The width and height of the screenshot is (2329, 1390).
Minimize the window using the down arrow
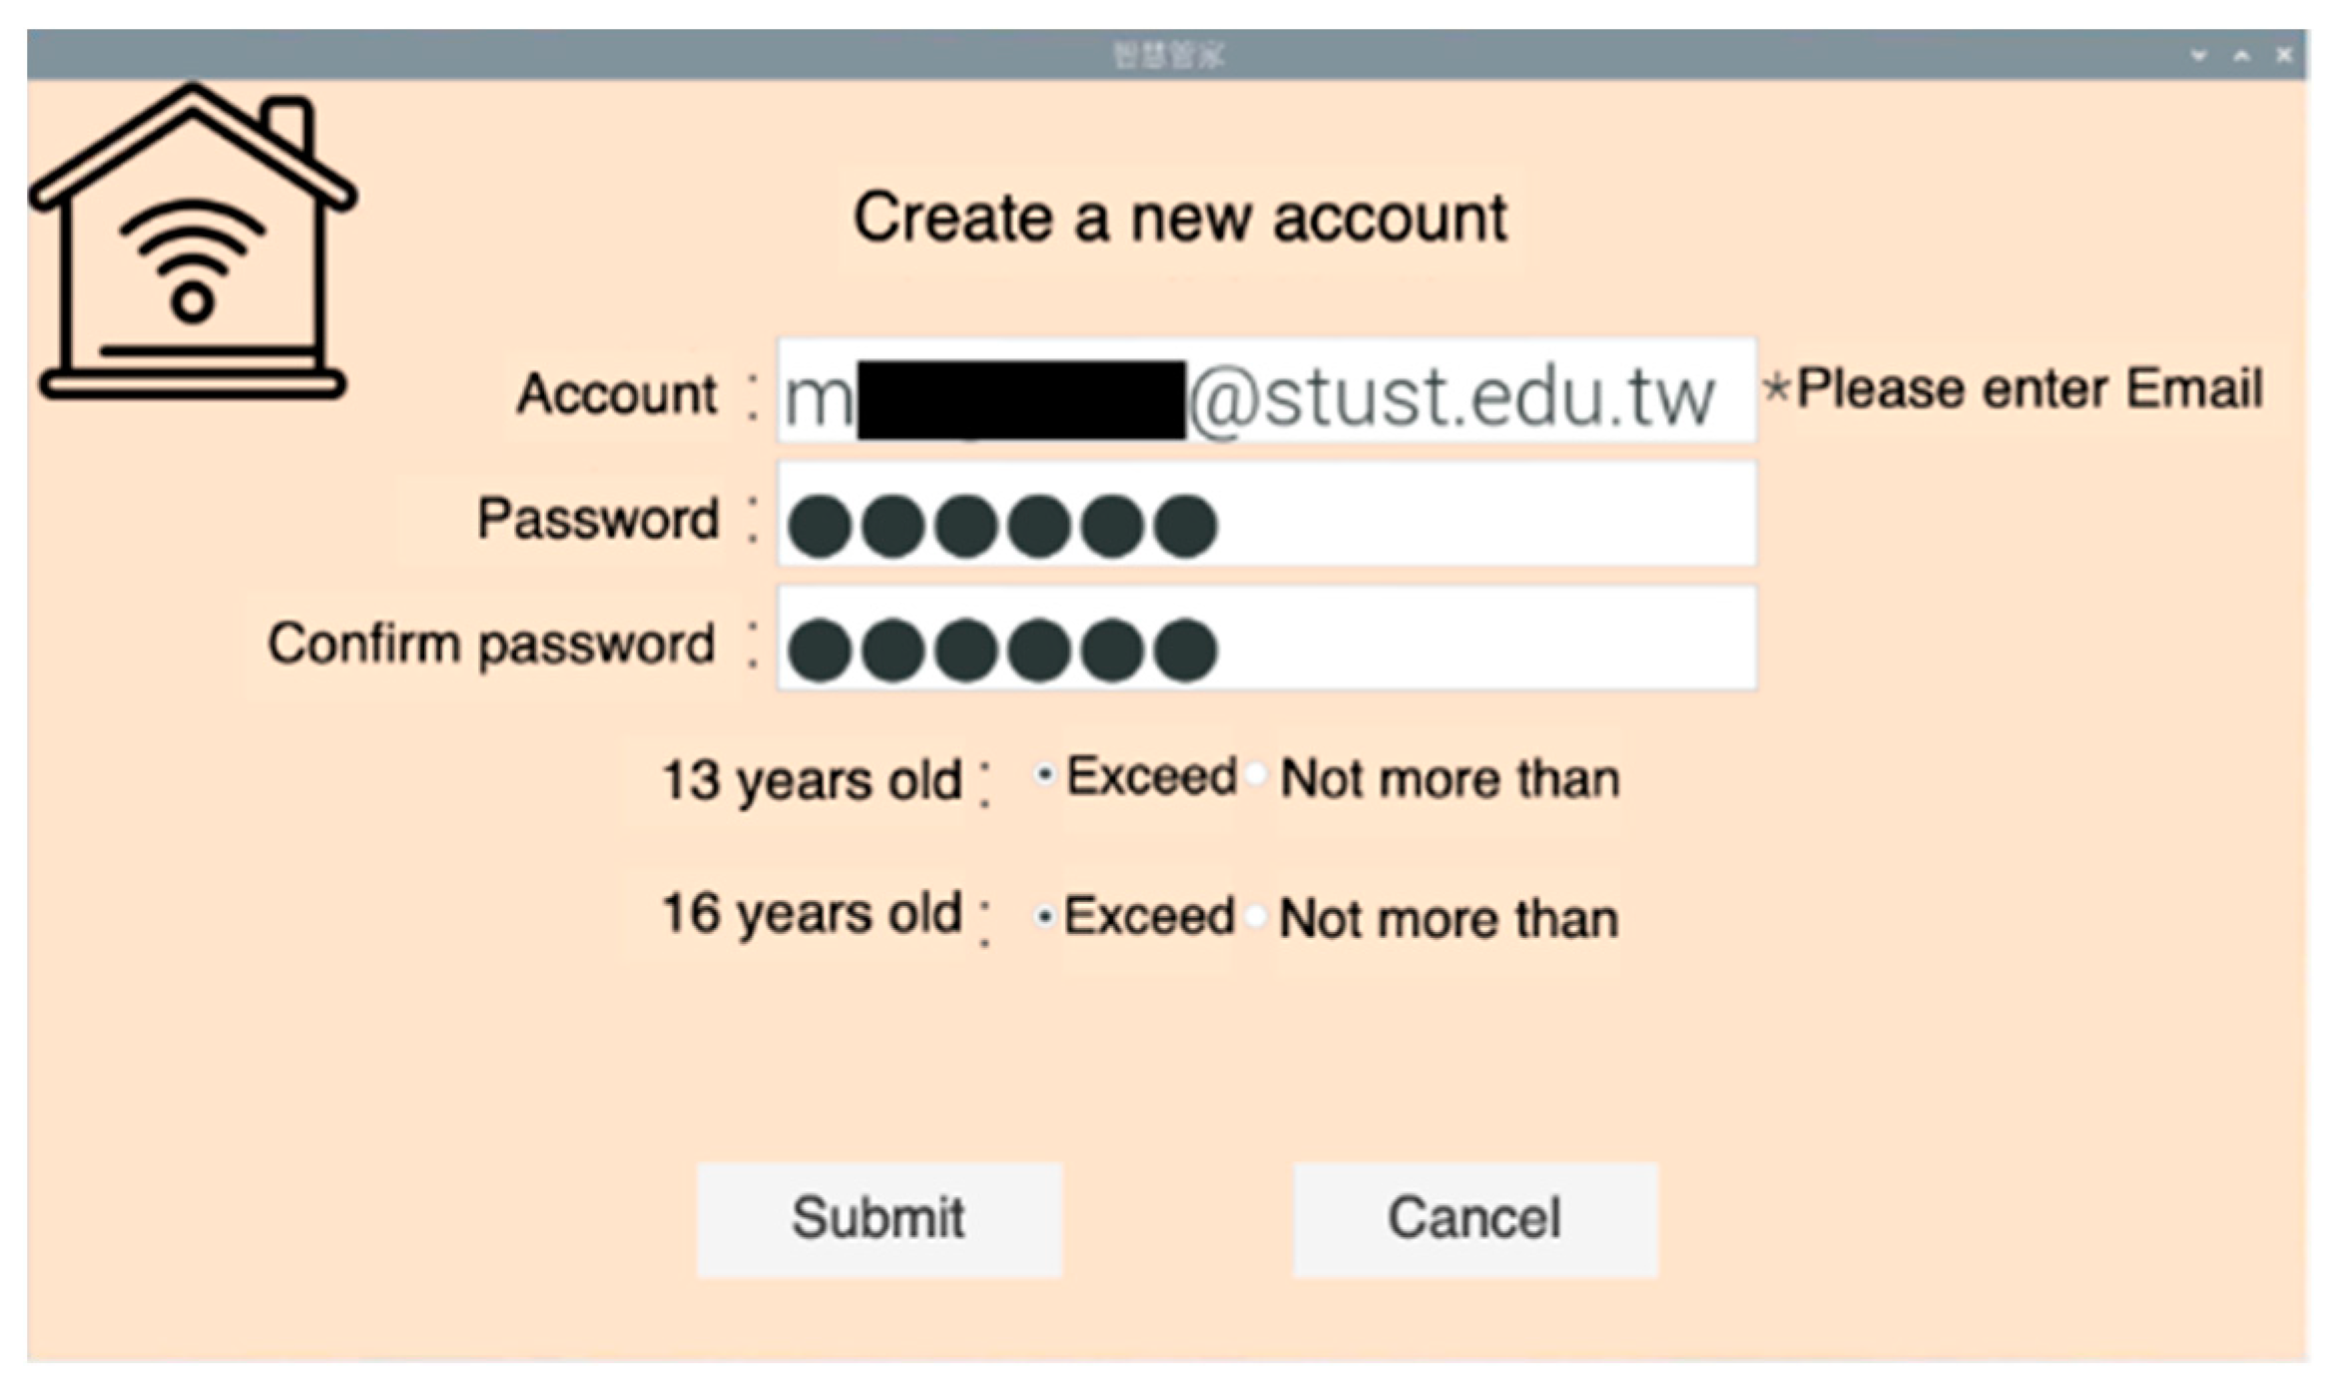click(2198, 56)
